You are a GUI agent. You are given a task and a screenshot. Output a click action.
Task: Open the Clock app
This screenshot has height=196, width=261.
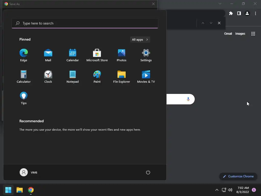48,77
